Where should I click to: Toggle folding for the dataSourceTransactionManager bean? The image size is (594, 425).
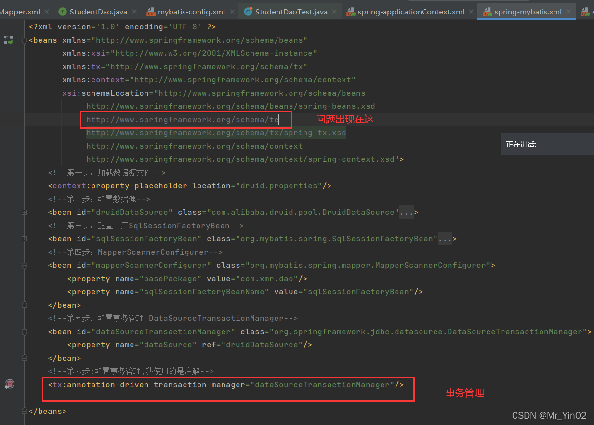click(24, 332)
